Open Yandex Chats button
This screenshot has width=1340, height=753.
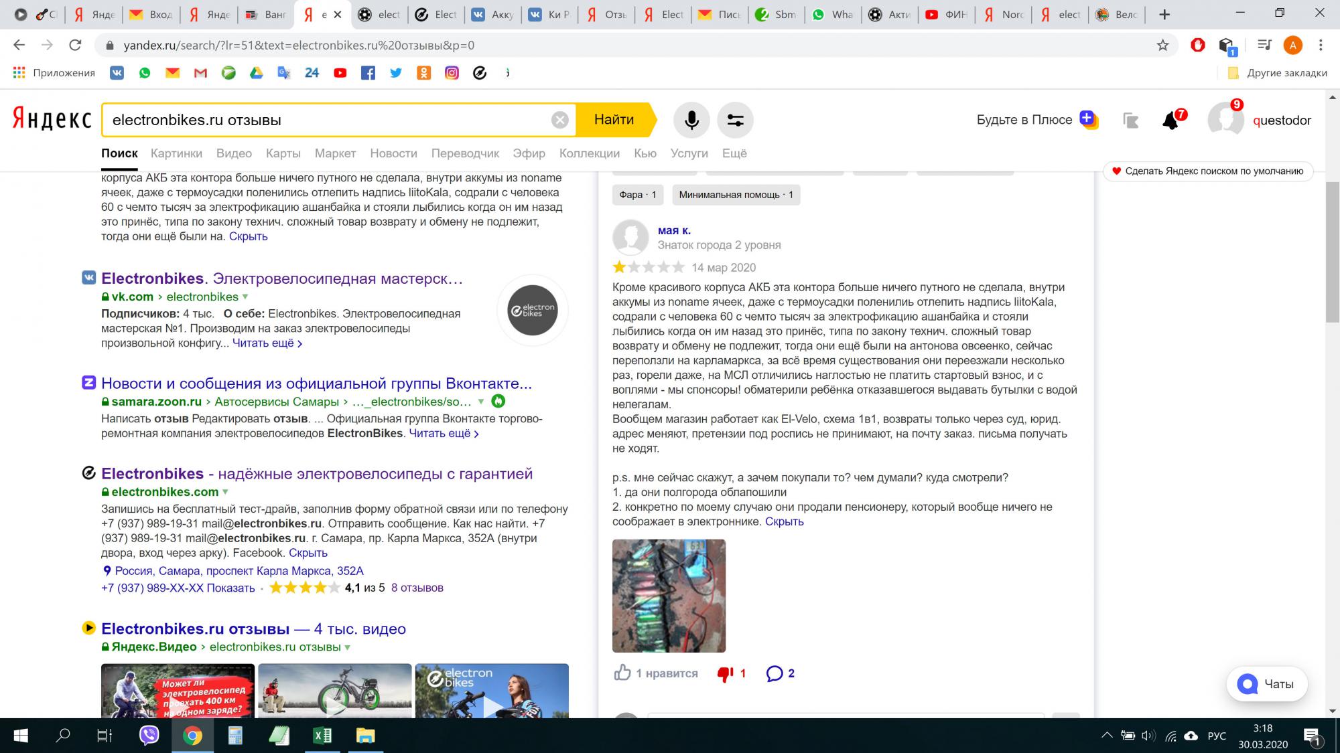point(1266,684)
